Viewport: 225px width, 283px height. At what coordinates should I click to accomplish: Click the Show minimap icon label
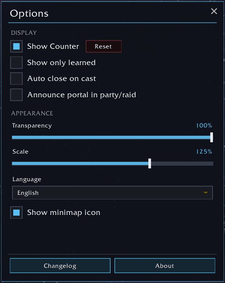[x=63, y=212]
